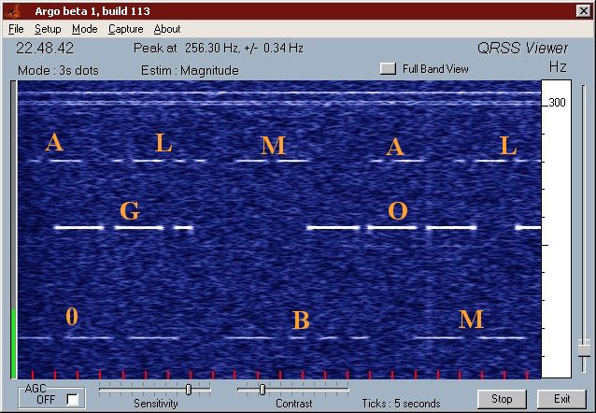Click the bright signal trace under letter G
Screen dimensions: 596x413
124,228
